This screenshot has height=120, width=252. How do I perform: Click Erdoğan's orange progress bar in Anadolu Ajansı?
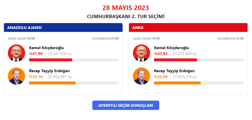pos(52,83)
